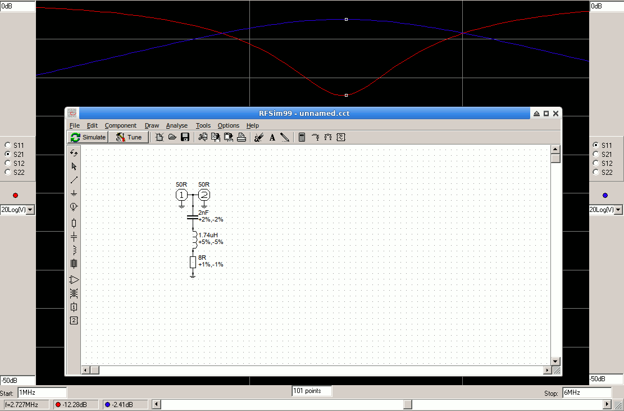Select the arrow pointer tool
The width and height of the screenshot is (624, 411).
point(74,166)
